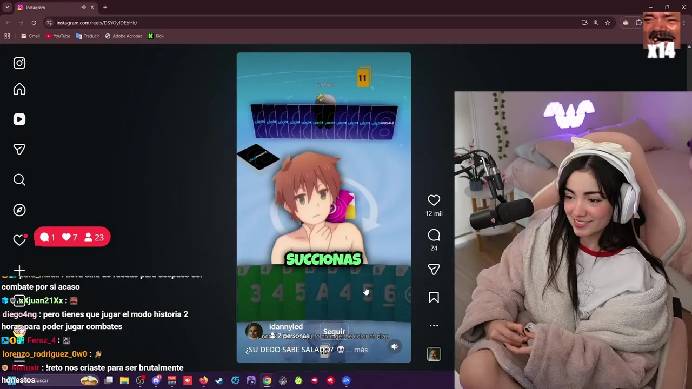Open File Explorer from the taskbar

pos(124,380)
